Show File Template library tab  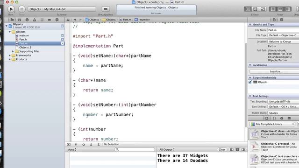point(267,118)
